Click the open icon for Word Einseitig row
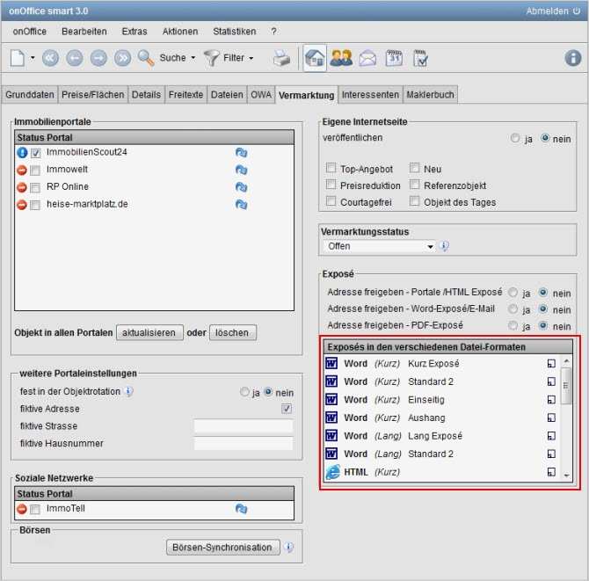 tap(551, 400)
